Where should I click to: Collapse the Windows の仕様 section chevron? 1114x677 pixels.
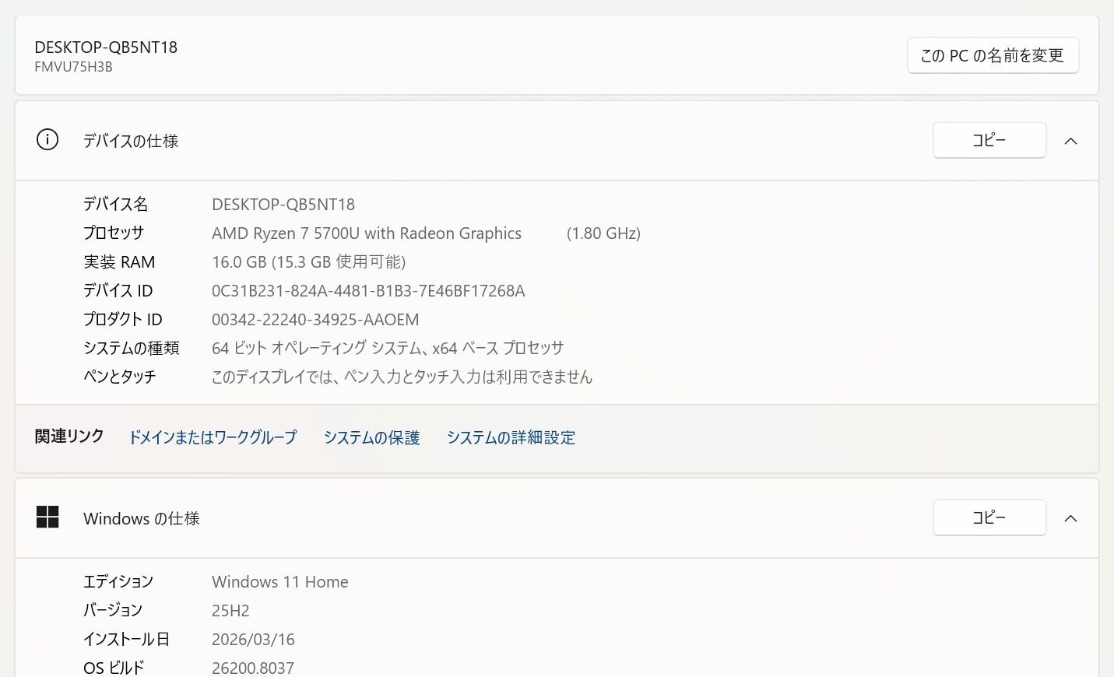point(1070,518)
